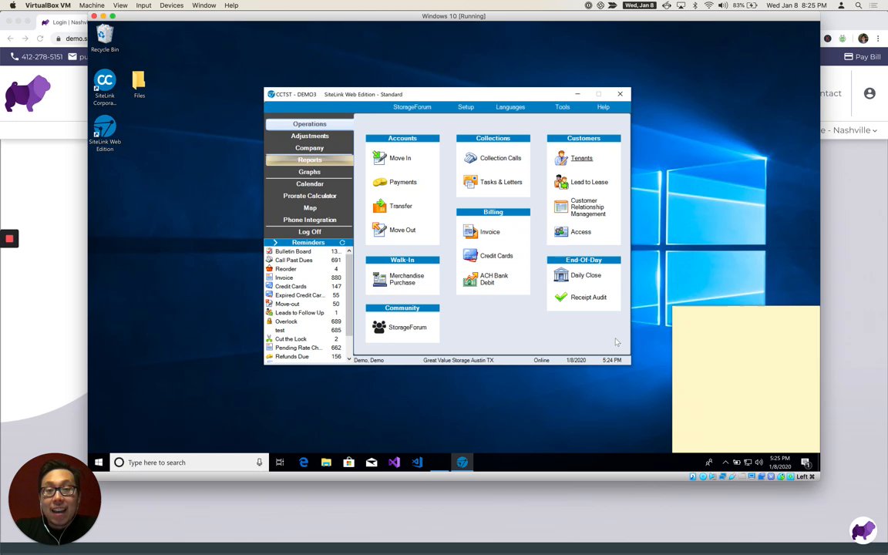Viewport: 888px width, 555px height.
Task: Select the Overlock reminder row
Action: coord(304,321)
